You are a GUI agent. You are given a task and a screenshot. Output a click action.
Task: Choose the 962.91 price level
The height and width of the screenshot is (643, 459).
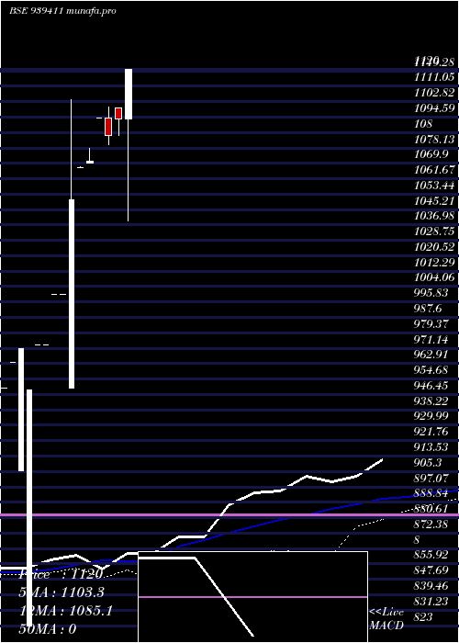click(431, 355)
